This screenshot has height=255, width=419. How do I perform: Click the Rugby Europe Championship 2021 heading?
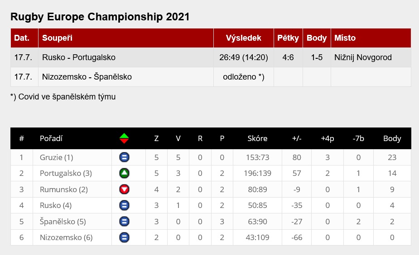(100, 17)
